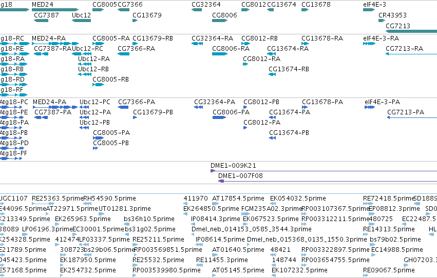Click the CG13679 gene label
Image resolution: width=437 pixels, height=278 pixels.
[x=147, y=15]
